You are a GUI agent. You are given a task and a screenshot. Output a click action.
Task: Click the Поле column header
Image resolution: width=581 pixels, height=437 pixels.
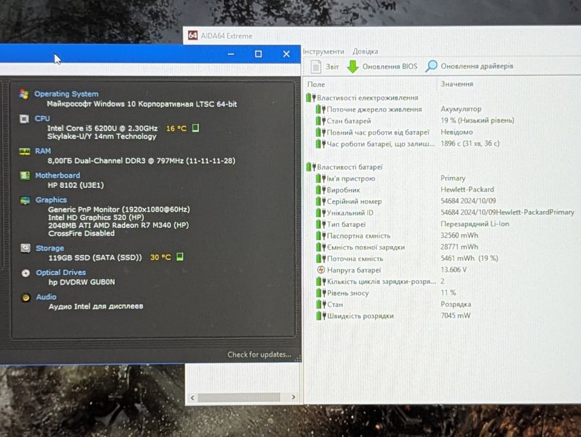[316, 85]
